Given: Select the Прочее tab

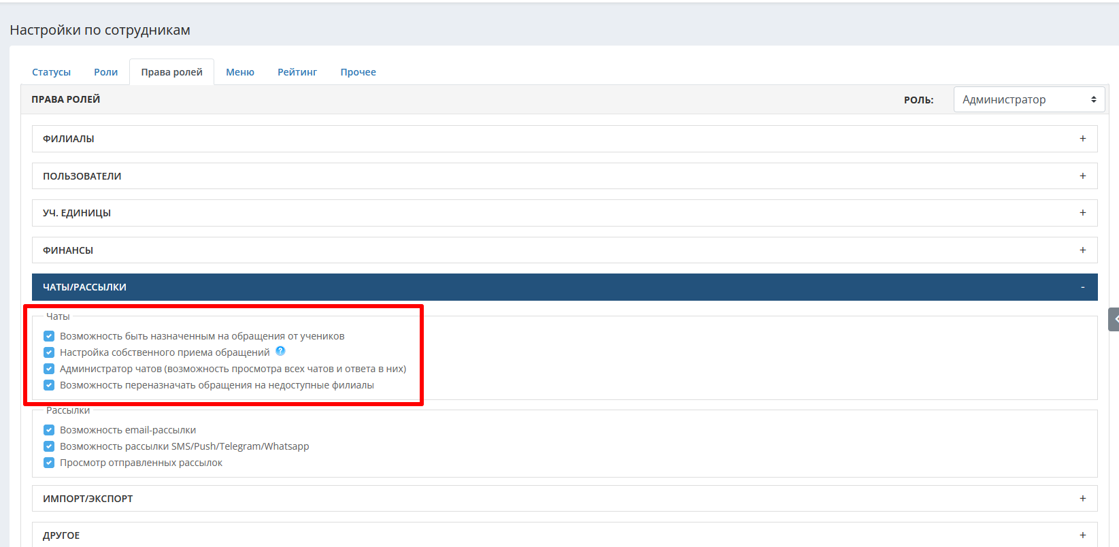Looking at the screenshot, I should tap(358, 72).
